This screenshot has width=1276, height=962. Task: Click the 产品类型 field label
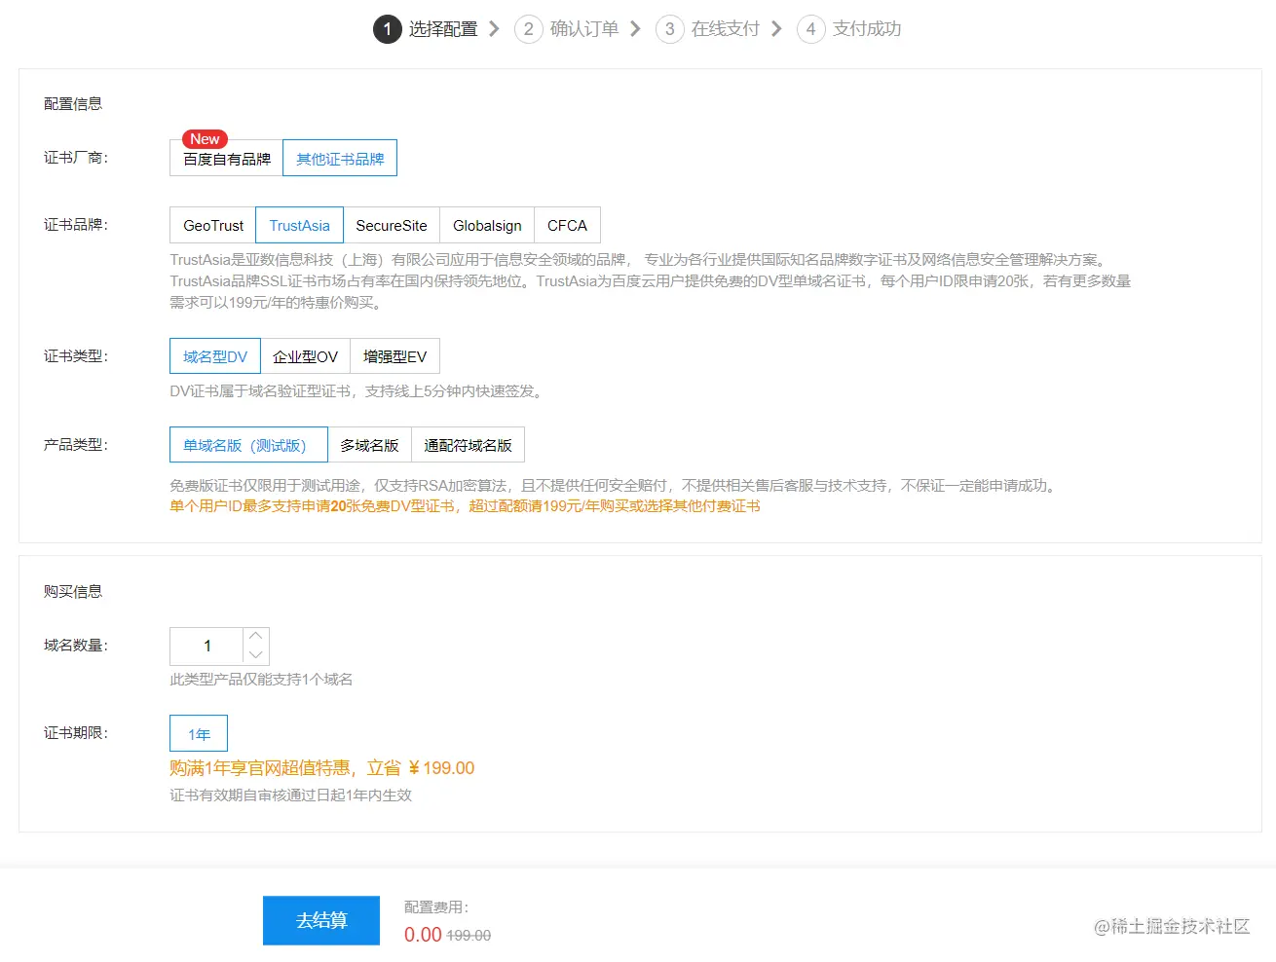(76, 445)
